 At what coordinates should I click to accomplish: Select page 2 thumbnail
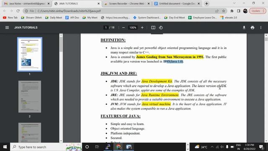click(30, 96)
